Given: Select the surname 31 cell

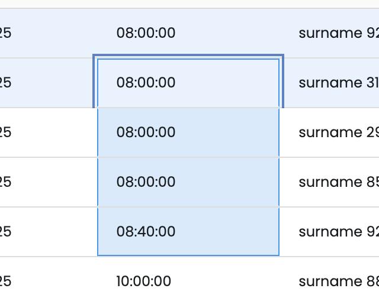Looking at the screenshot, I should pyautogui.click(x=338, y=83).
